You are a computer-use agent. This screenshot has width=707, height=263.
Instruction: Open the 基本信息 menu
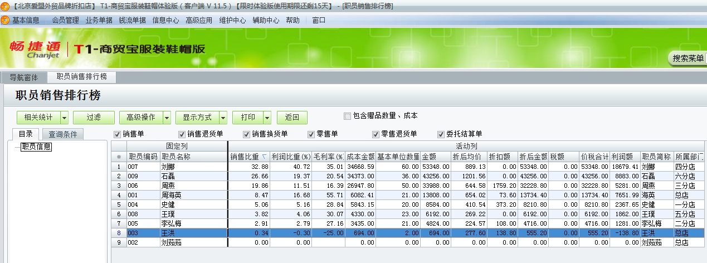[x=26, y=20]
